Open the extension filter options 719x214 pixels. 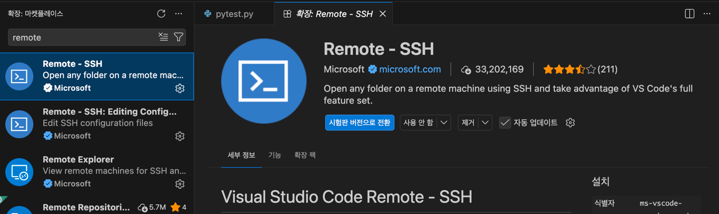(x=178, y=37)
